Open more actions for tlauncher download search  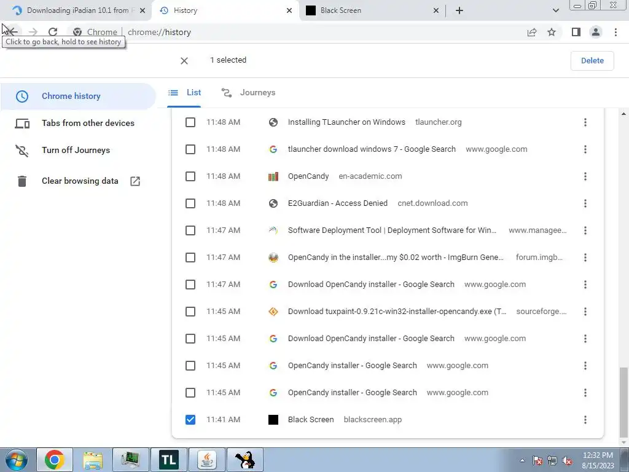(x=585, y=149)
